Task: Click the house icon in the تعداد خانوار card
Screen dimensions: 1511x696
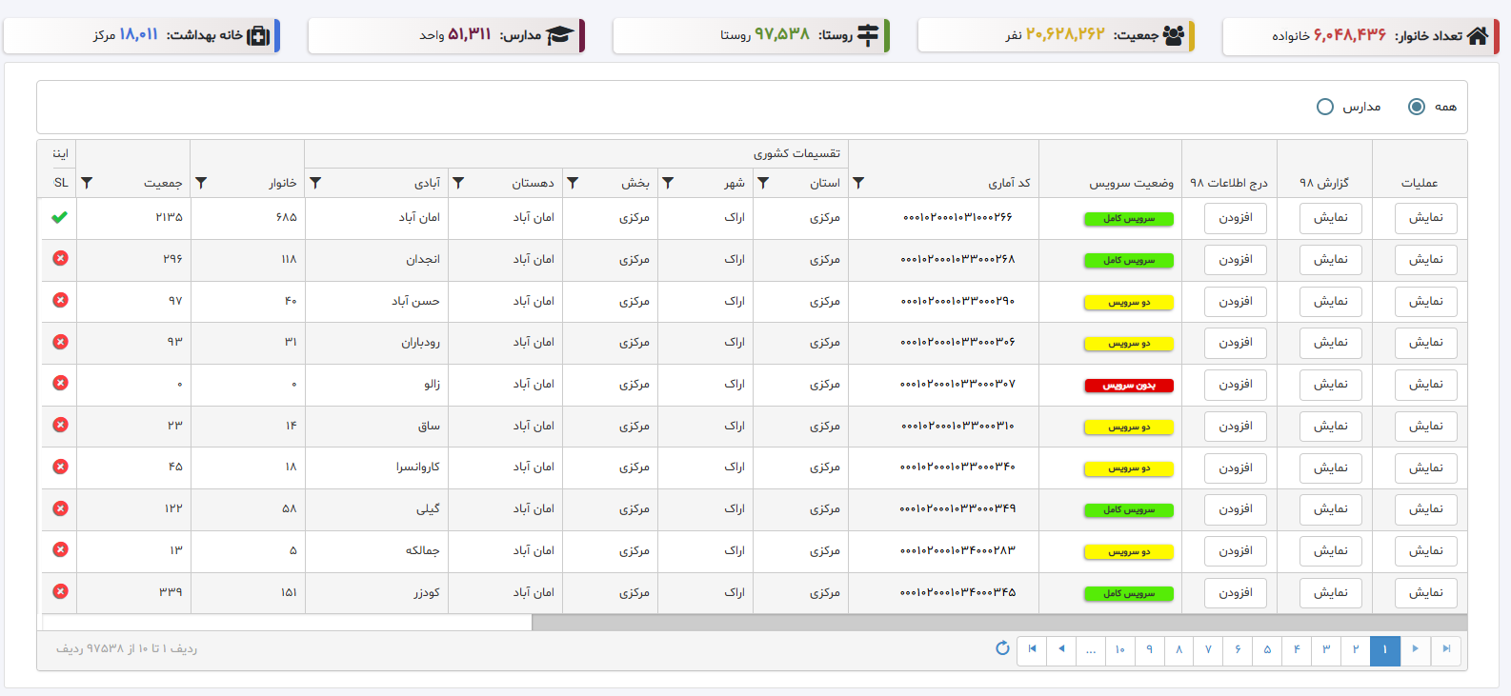Action: [x=1478, y=35]
